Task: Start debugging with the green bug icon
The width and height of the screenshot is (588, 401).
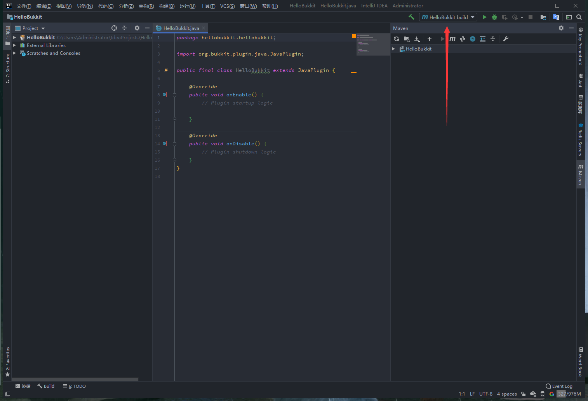Action: 494,17
